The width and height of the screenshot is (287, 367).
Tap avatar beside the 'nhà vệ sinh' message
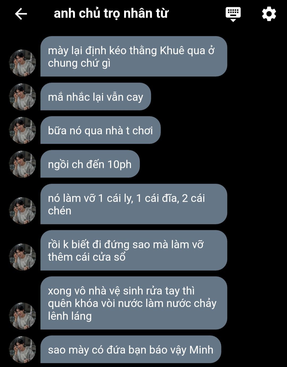click(x=23, y=316)
